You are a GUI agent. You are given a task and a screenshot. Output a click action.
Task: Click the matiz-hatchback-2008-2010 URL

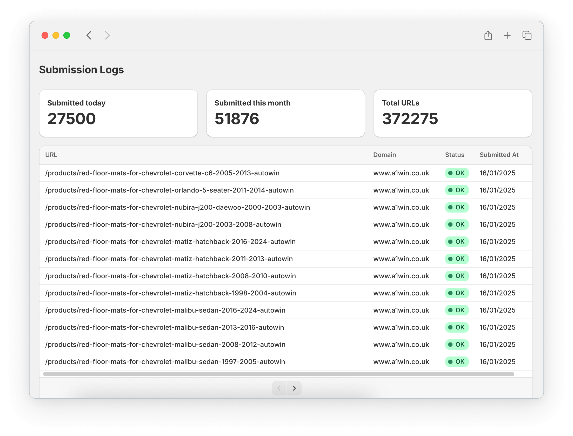coord(170,276)
